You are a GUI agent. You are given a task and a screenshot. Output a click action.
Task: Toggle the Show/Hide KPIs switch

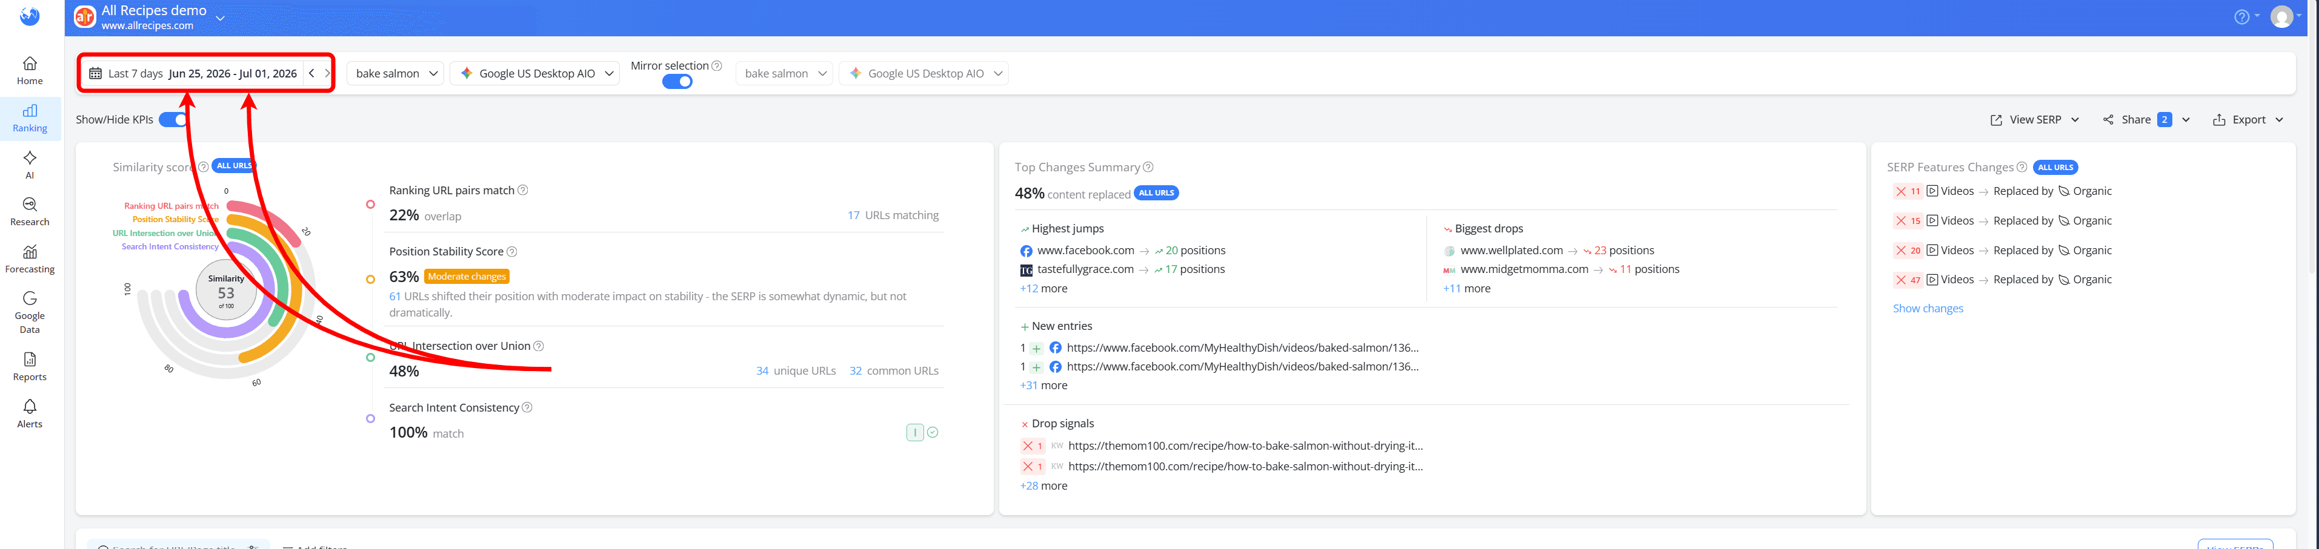point(173,119)
